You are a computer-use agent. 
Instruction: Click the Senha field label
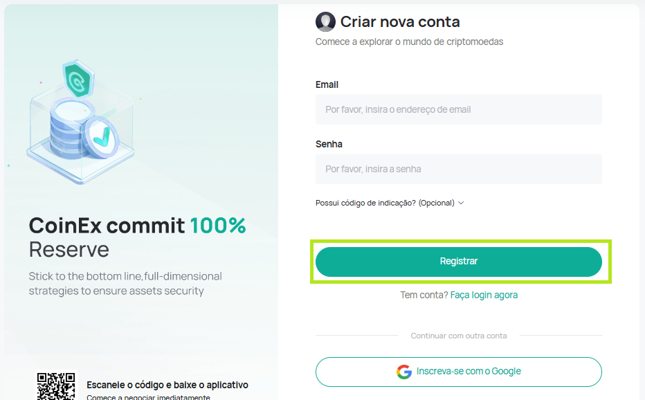click(329, 145)
